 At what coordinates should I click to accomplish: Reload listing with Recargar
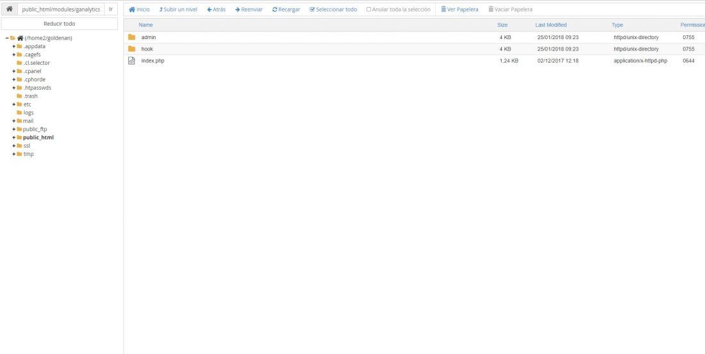click(286, 10)
